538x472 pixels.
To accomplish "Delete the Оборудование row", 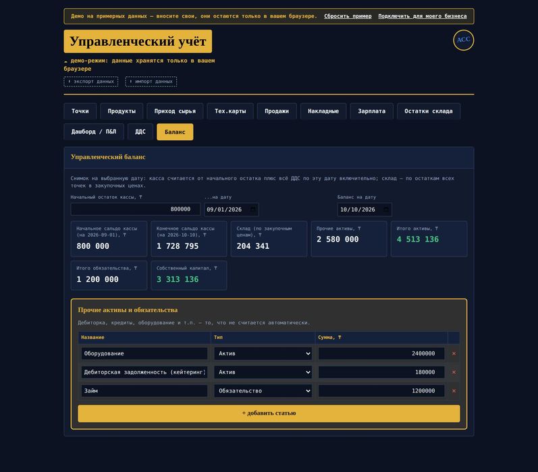I will pos(454,353).
